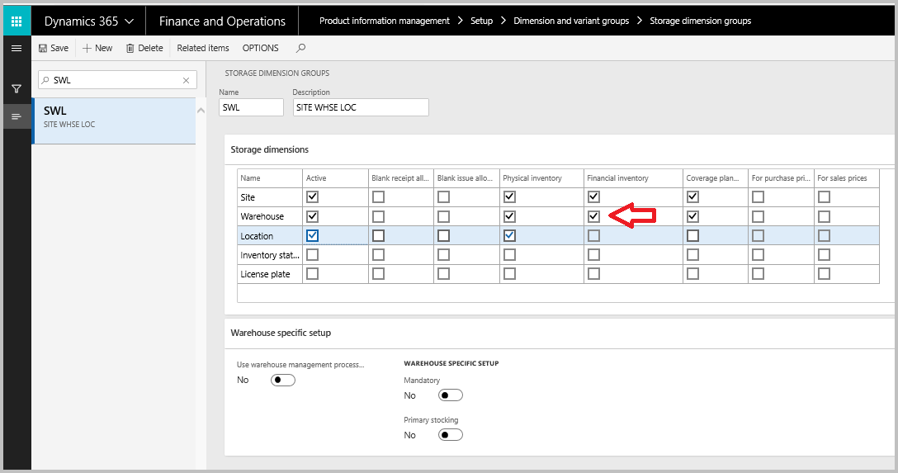Uncheck Coverage plan for Warehouse
Screen dimensions: 898x473
coord(693,216)
